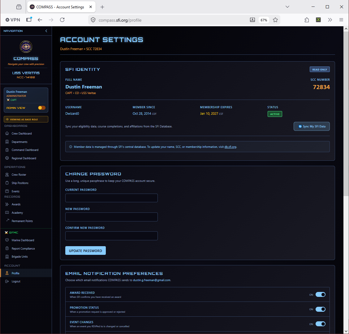
Task: Click the Profile person icon
Action: pyautogui.click(x=7, y=273)
